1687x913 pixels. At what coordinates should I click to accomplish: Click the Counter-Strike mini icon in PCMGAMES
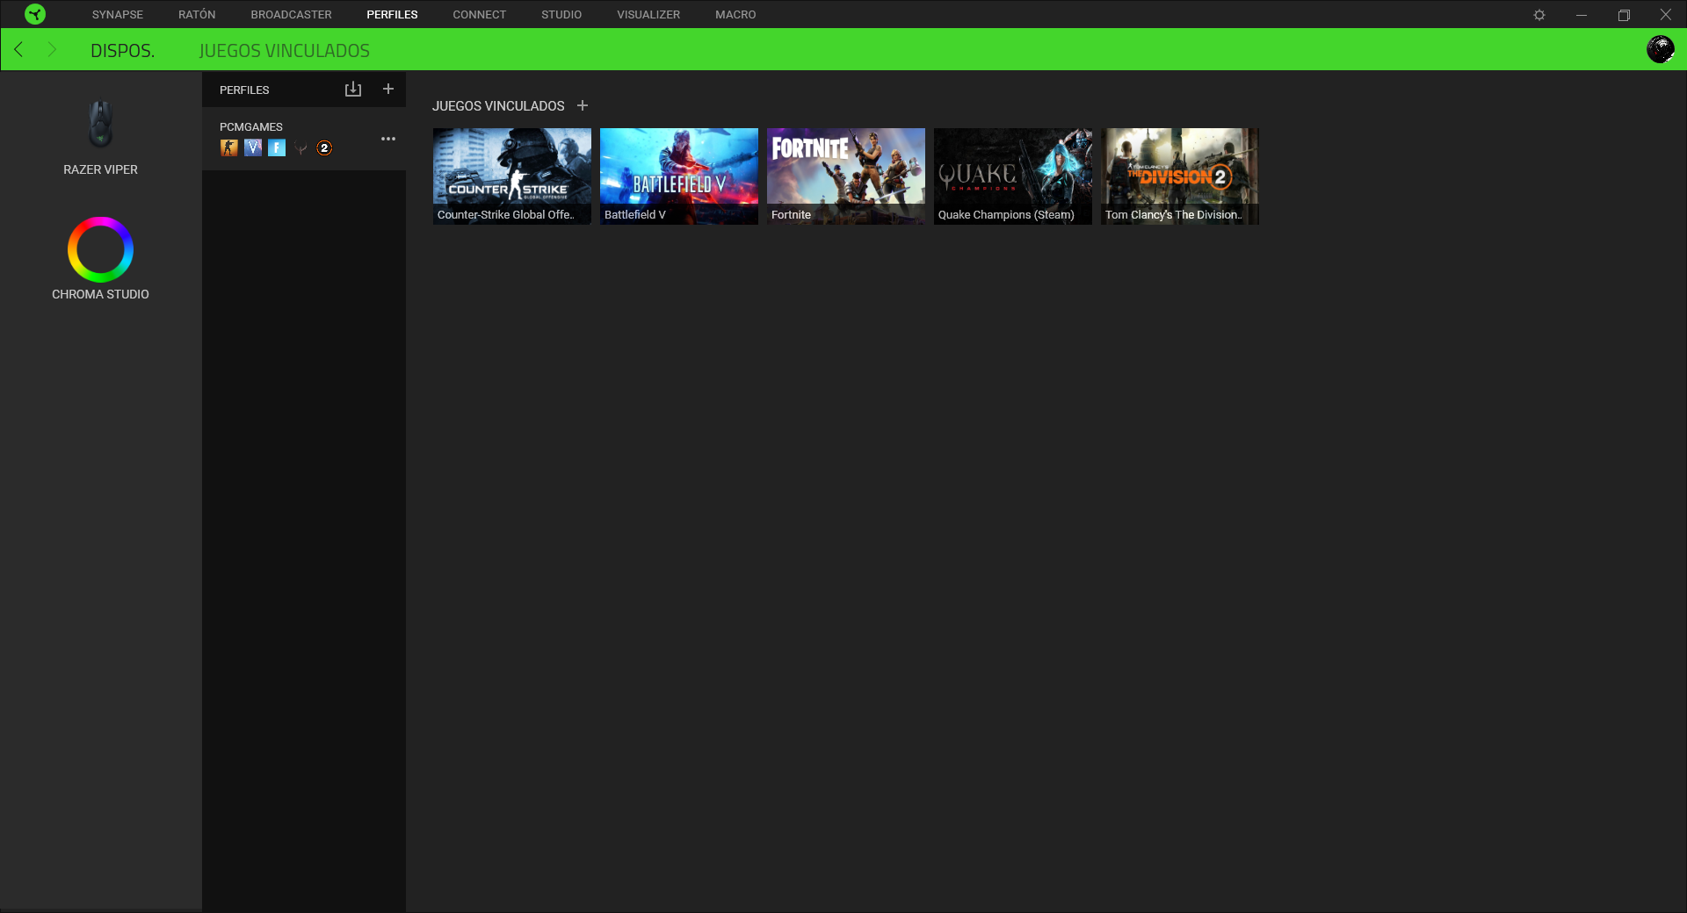(229, 147)
